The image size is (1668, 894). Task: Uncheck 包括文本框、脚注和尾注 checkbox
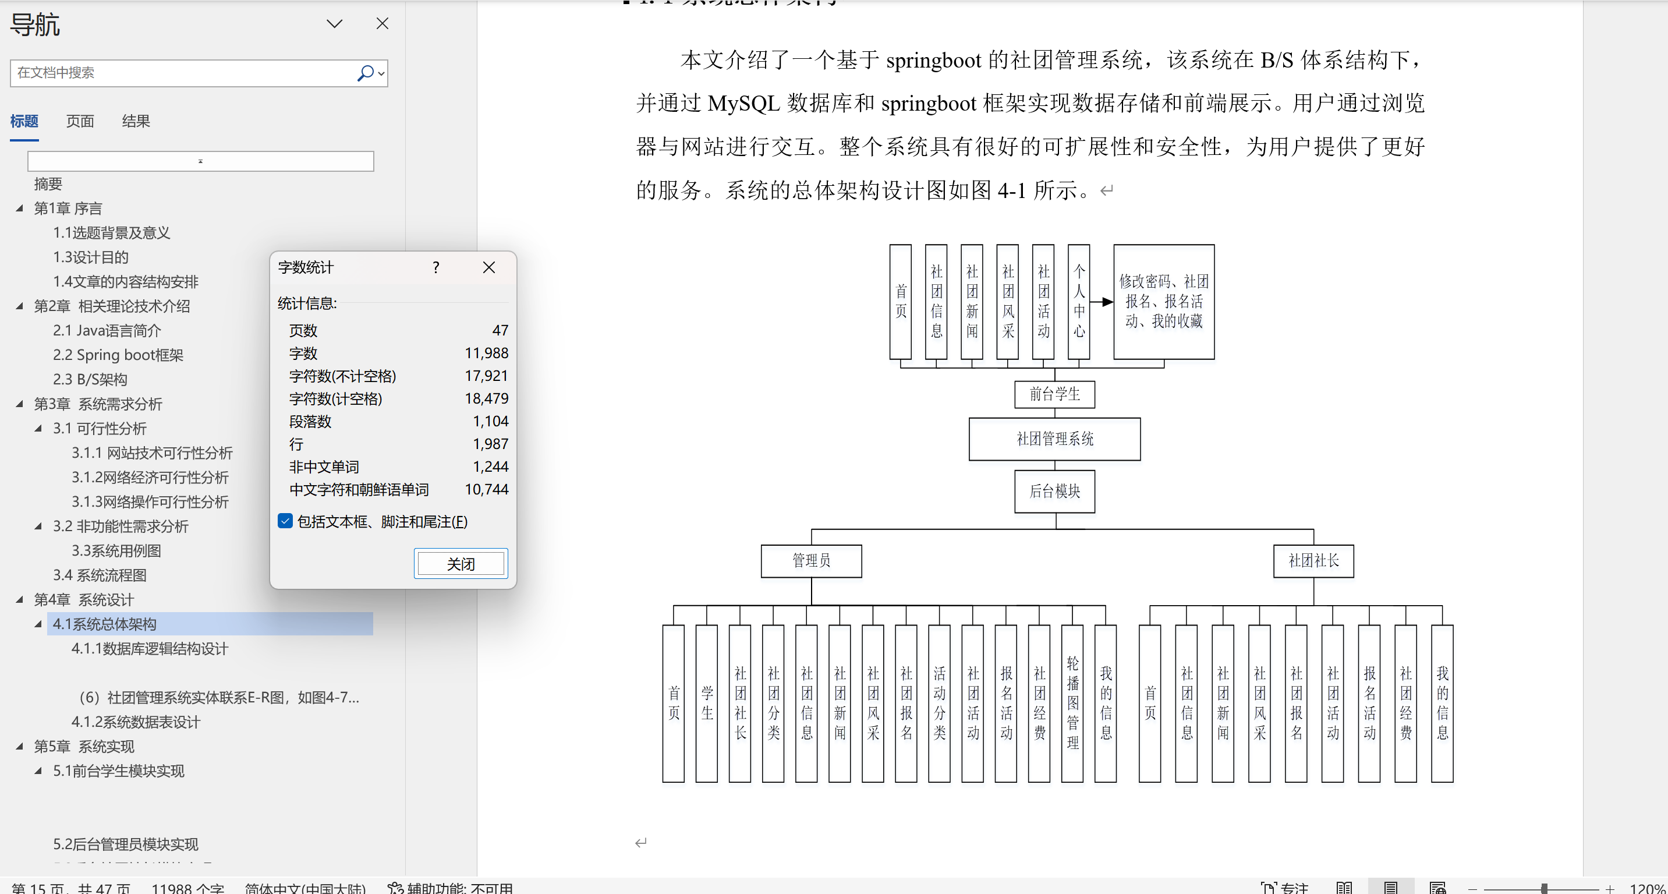coord(285,521)
